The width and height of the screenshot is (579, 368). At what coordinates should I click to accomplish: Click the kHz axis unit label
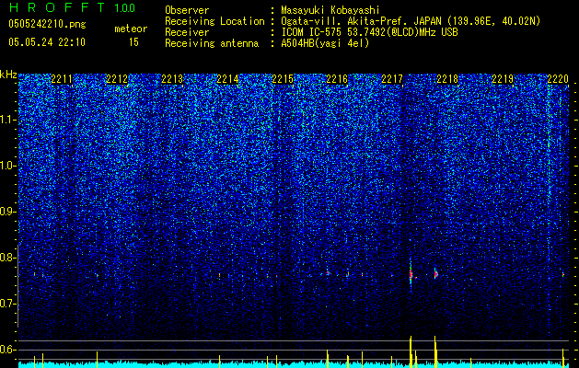(x=8, y=75)
